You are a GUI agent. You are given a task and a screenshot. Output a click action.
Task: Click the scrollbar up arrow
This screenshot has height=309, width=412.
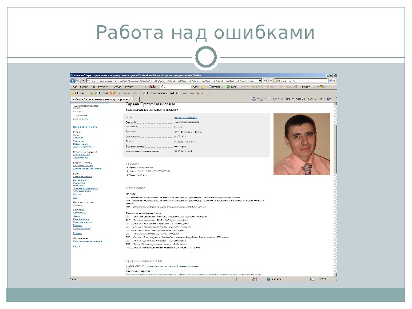(x=335, y=104)
